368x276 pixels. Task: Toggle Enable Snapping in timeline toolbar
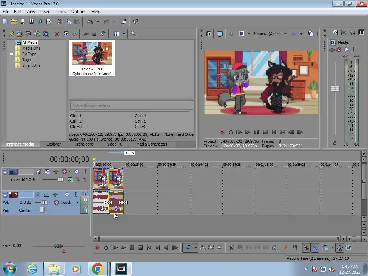point(306,248)
